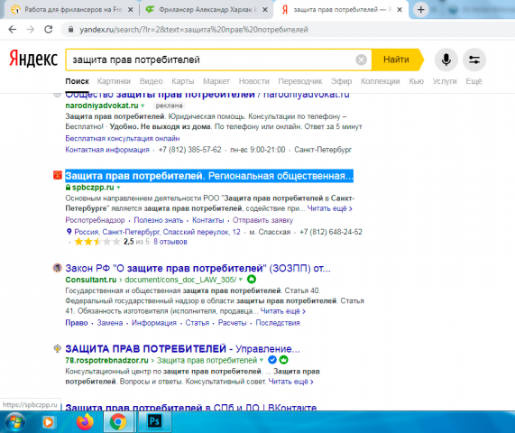
Task: Click spbczpp.ru red favicon
Action: pyautogui.click(x=58, y=175)
